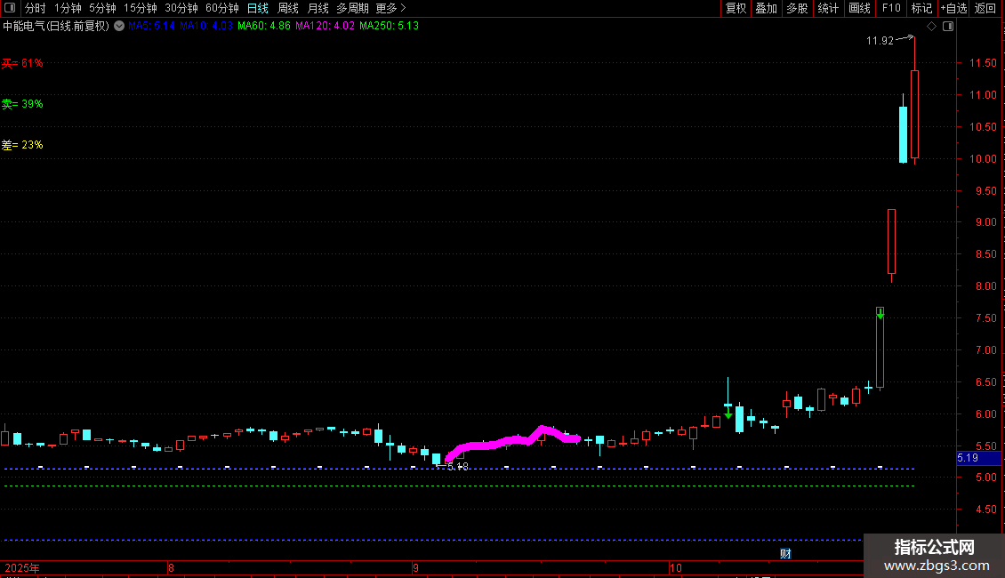This screenshot has width=1005, height=578.
Task: Select the 30分钟 period
Action: pyautogui.click(x=181, y=8)
